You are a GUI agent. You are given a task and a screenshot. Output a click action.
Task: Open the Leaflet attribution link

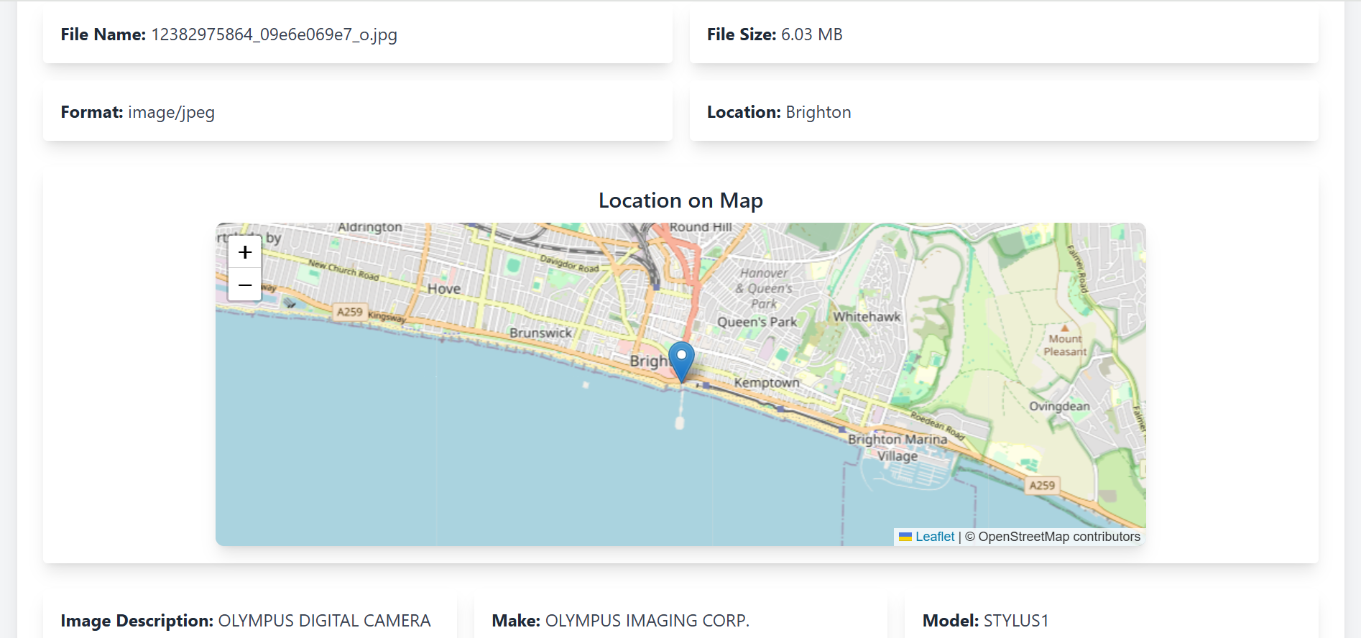[x=935, y=537]
